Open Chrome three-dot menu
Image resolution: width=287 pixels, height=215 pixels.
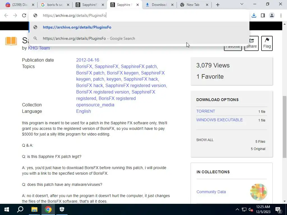pyautogui.click(x=281, y=16)
